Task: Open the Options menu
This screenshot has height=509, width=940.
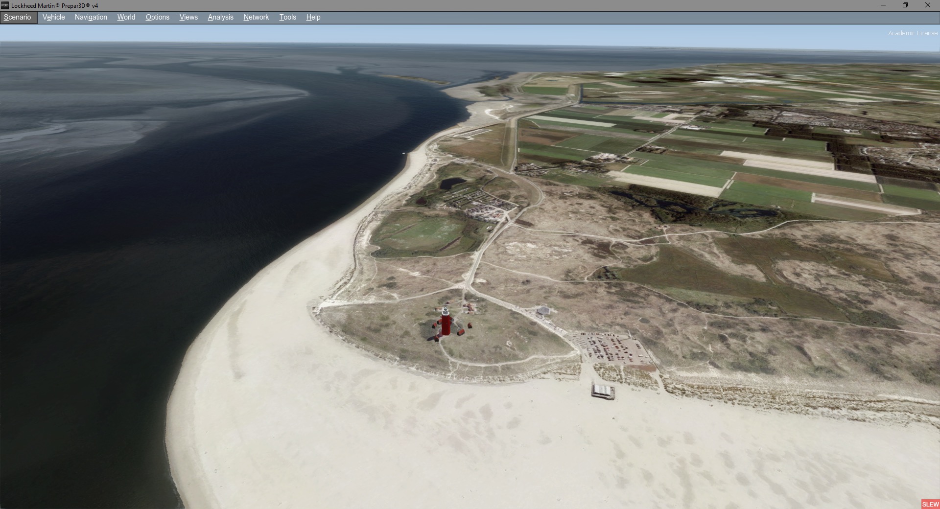Action: click(x=158, y=17)
